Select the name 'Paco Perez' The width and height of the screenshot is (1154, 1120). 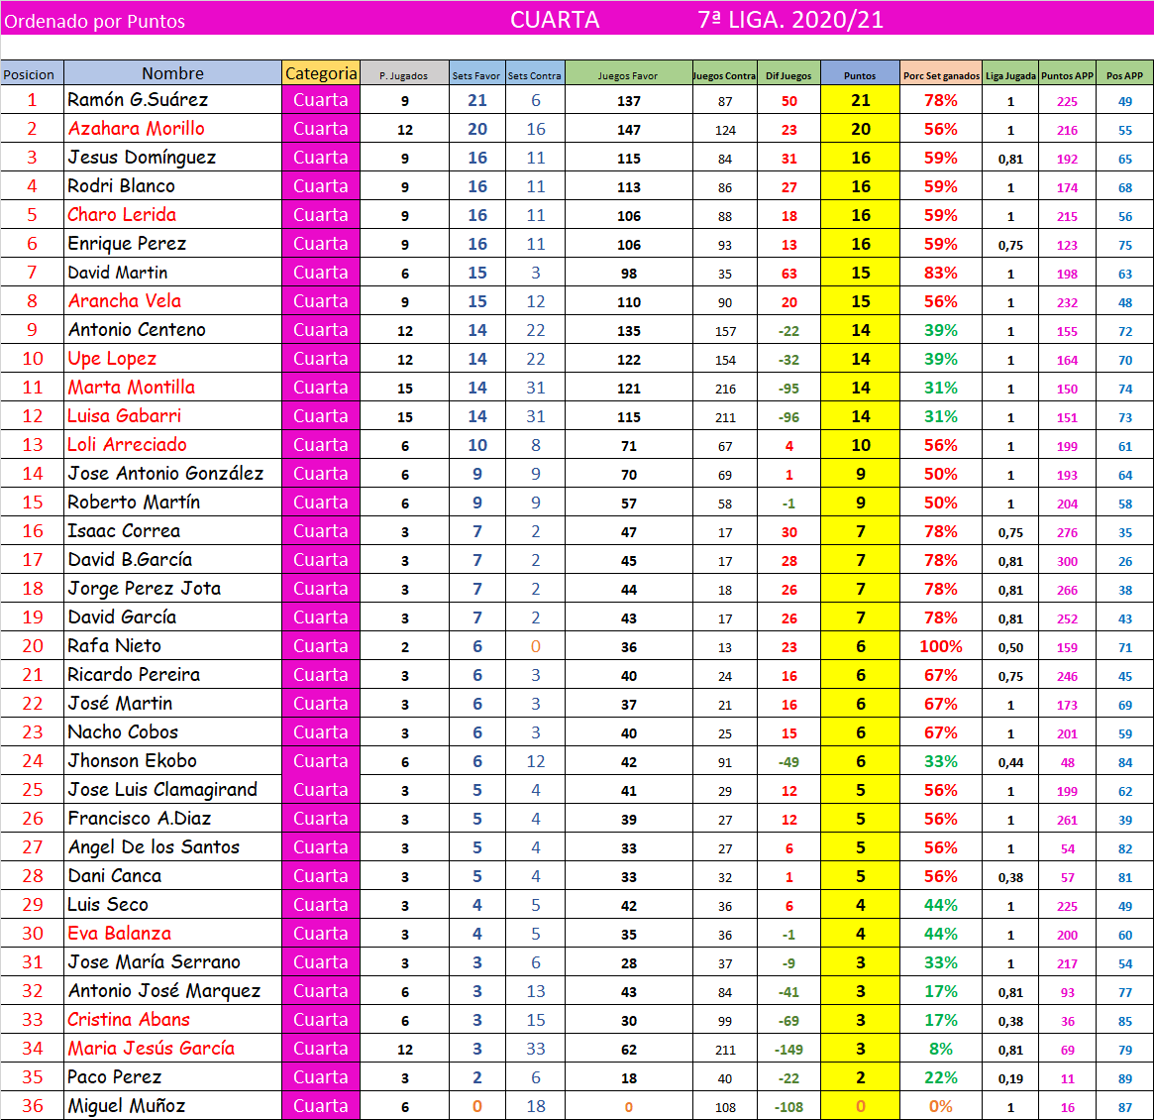[114, 1075]
